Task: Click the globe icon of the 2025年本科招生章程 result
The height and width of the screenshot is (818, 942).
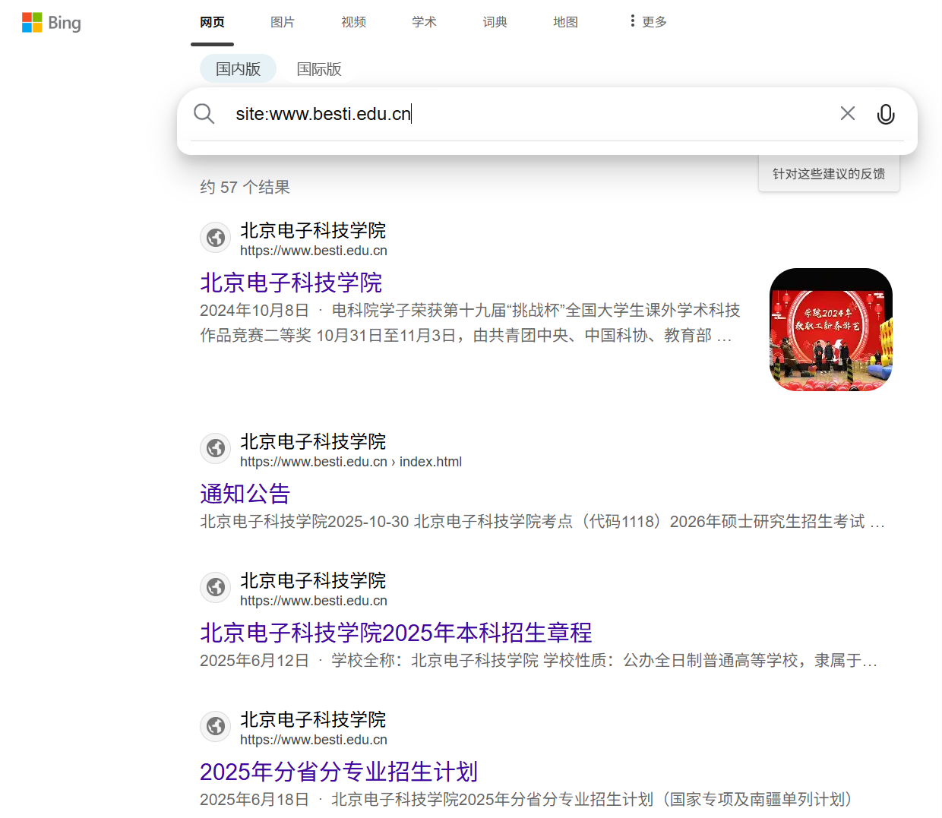Action: coord(216,588)
